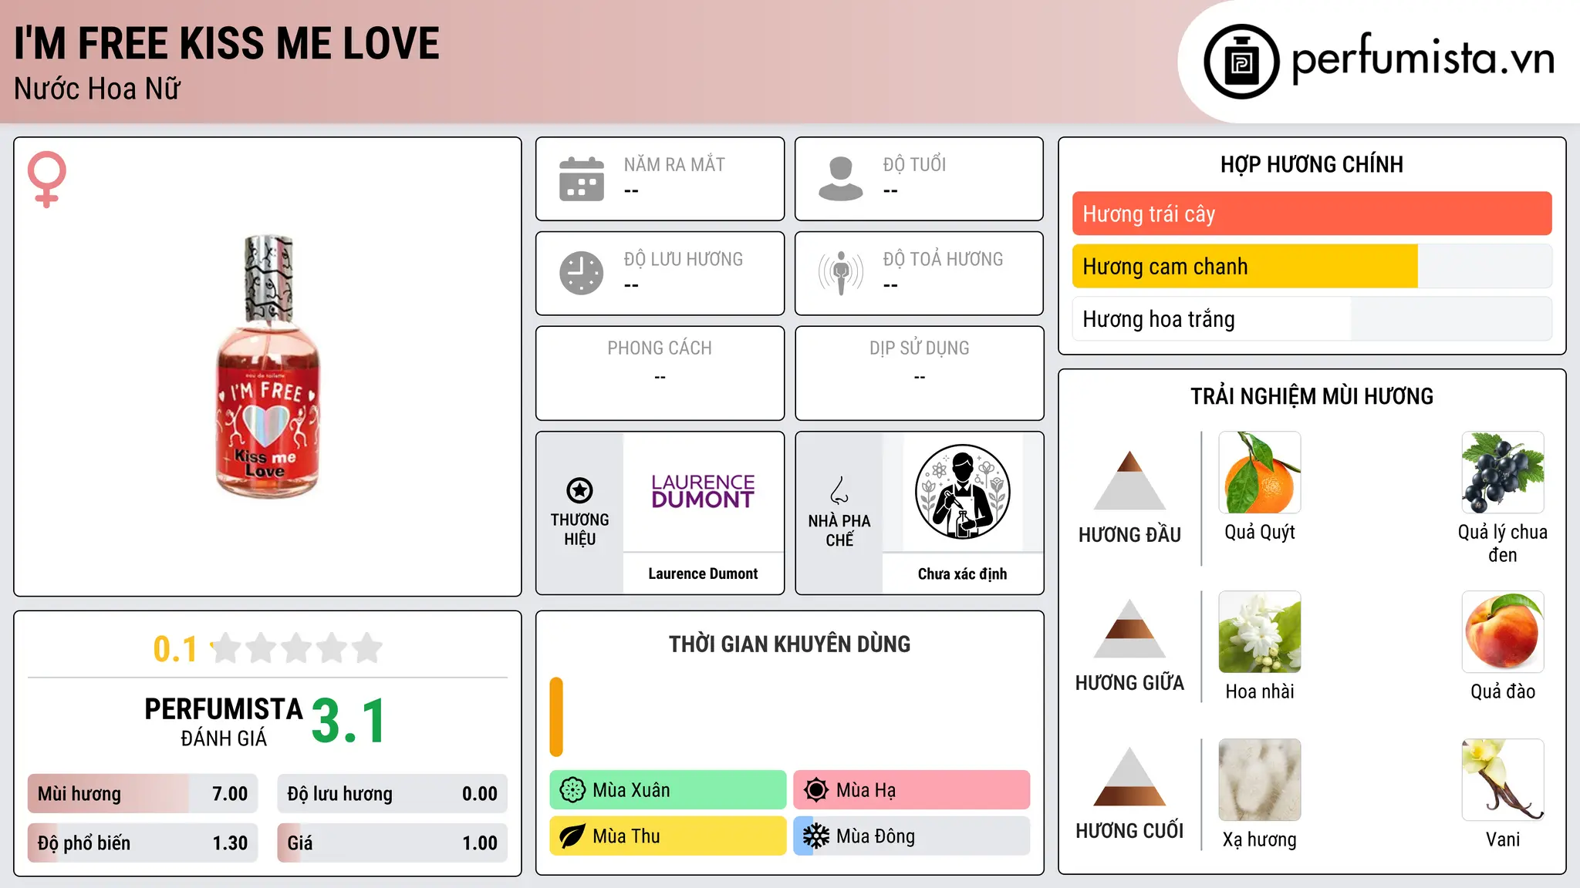Click the Hương hoa trắng accord bar
Image resolution: width=1580 pixels, height=888 pixels.
[1312, 319]
